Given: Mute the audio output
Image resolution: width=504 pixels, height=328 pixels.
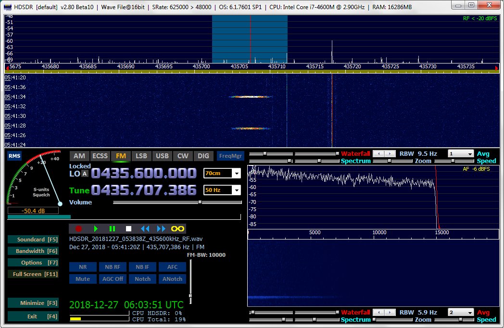Looking at the screenshot, I should pos(83,278).
